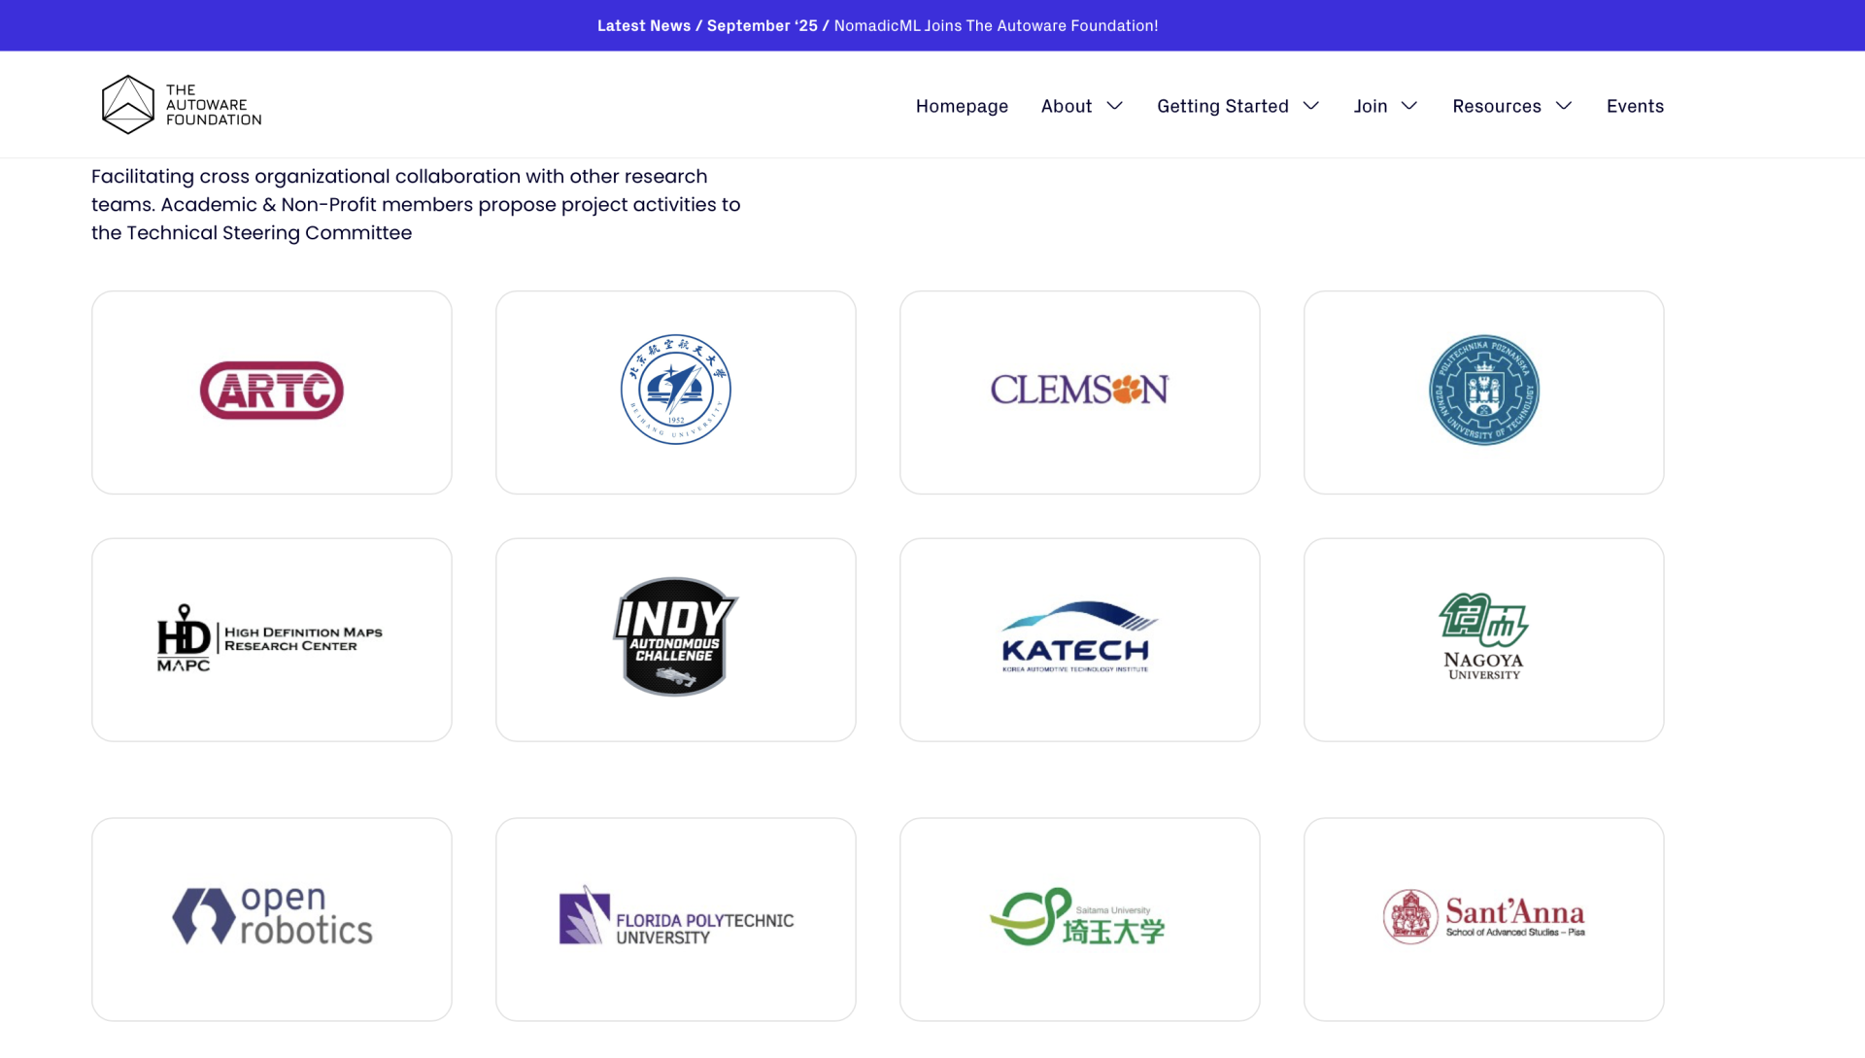Go to the Homepage menu item
Screen dimensions: 1865x1058
(962, 106)
